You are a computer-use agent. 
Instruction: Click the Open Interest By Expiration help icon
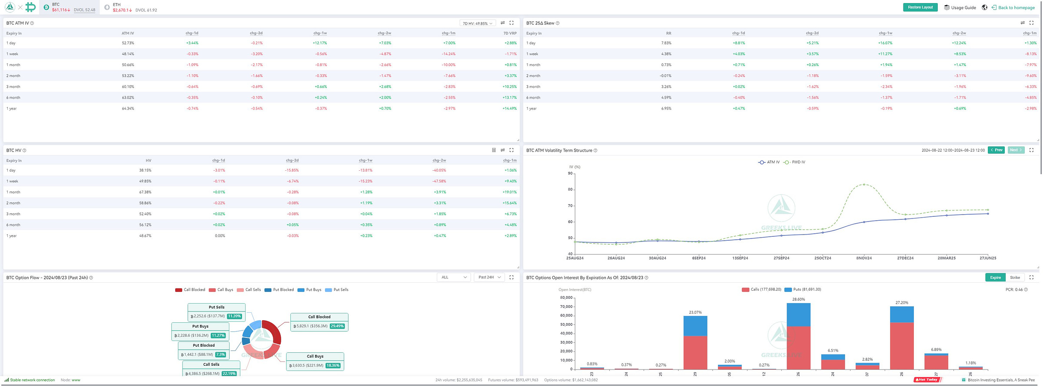(646, 278)
